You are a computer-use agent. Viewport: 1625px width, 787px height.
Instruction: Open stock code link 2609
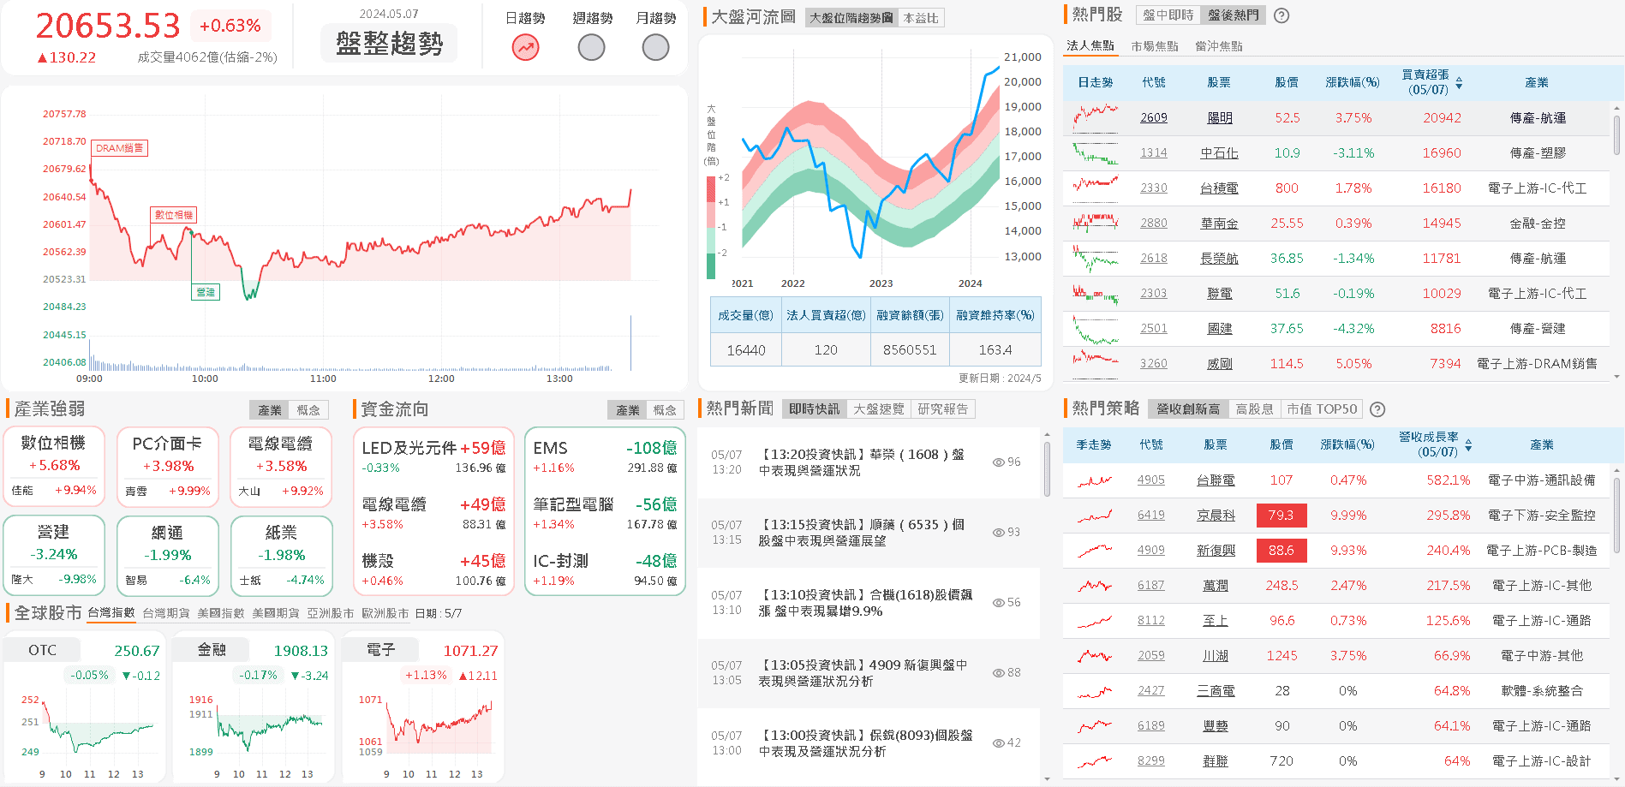[1154, 117]
